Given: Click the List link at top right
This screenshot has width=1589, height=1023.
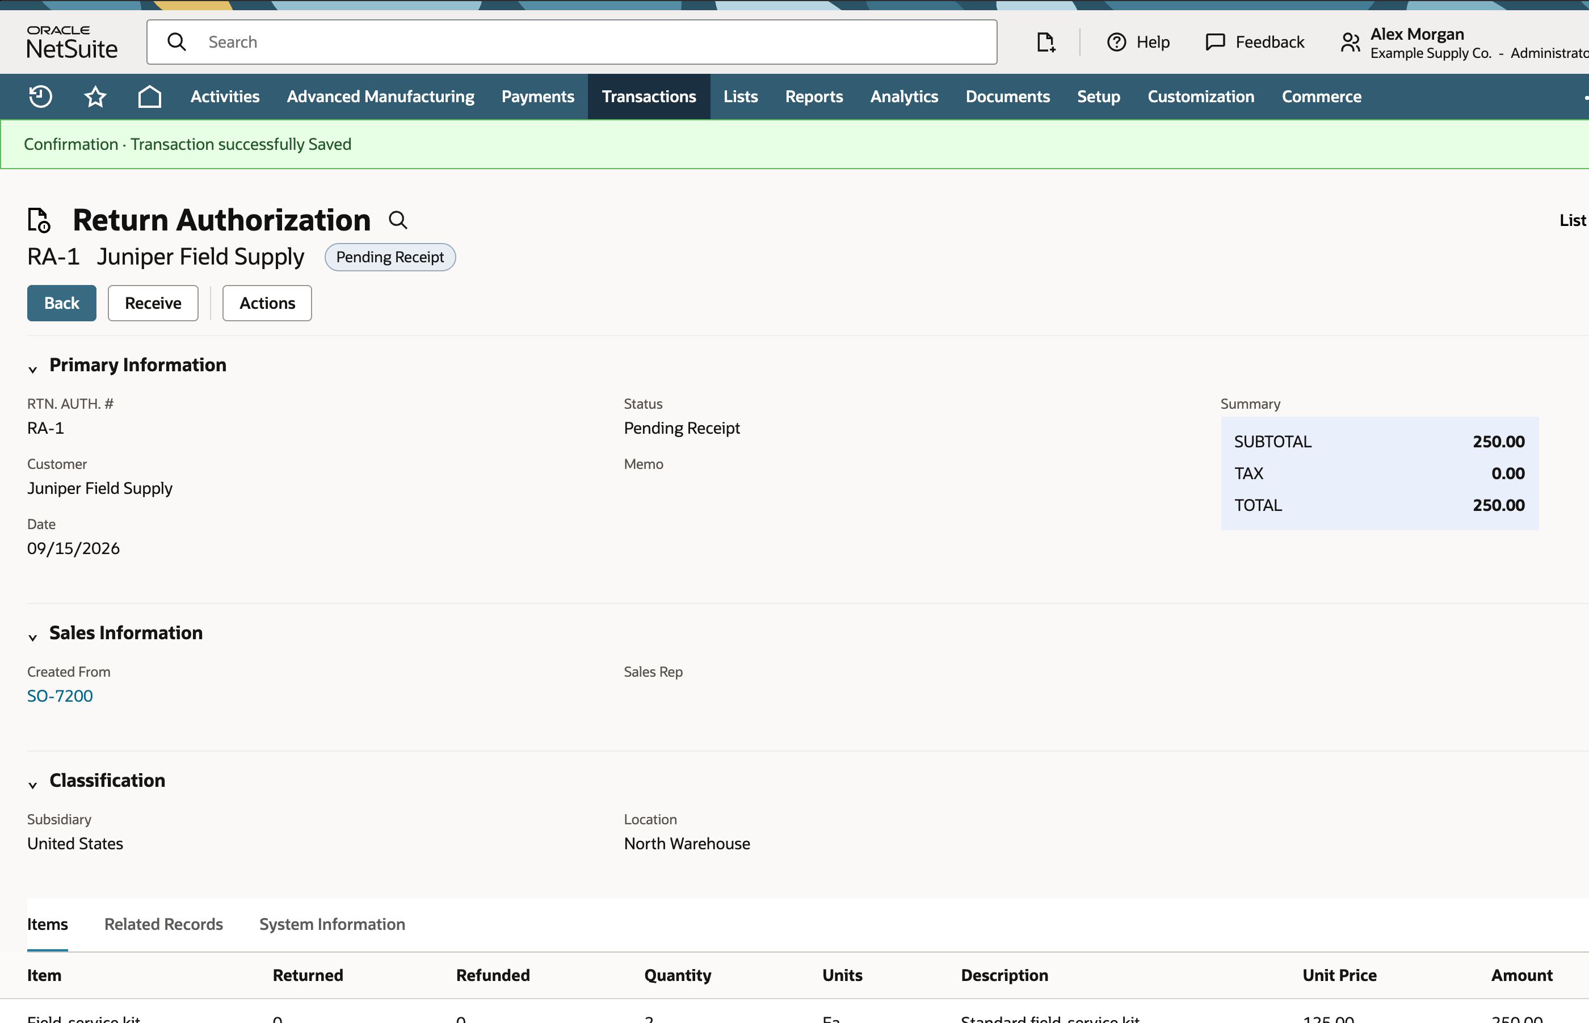Looking at the screenshot, I should point(1573,220).
